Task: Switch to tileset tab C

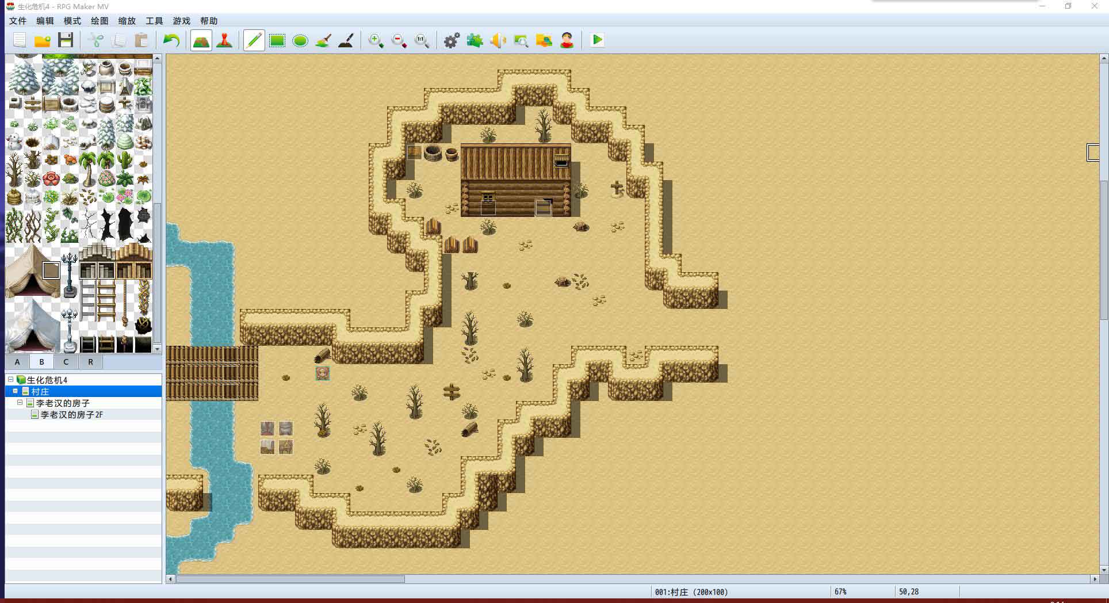Action: tap(66, 362)
